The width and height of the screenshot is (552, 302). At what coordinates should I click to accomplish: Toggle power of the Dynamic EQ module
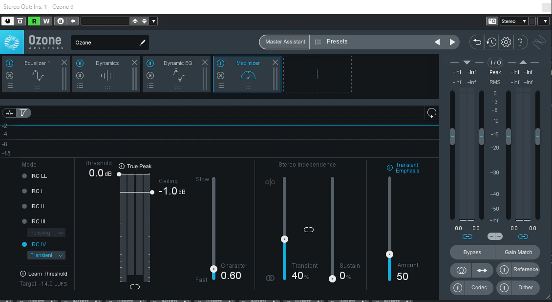coord(150,63)
